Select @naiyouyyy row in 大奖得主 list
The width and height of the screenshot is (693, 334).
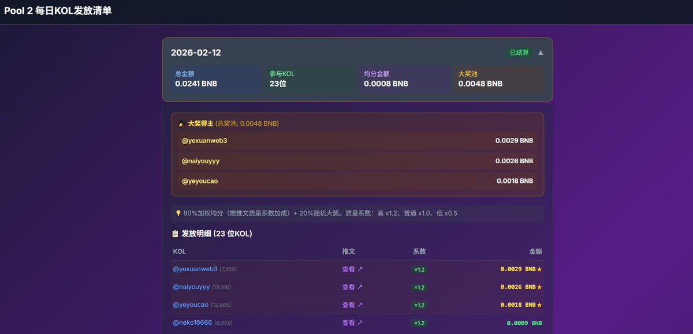[x=357, y=161]
